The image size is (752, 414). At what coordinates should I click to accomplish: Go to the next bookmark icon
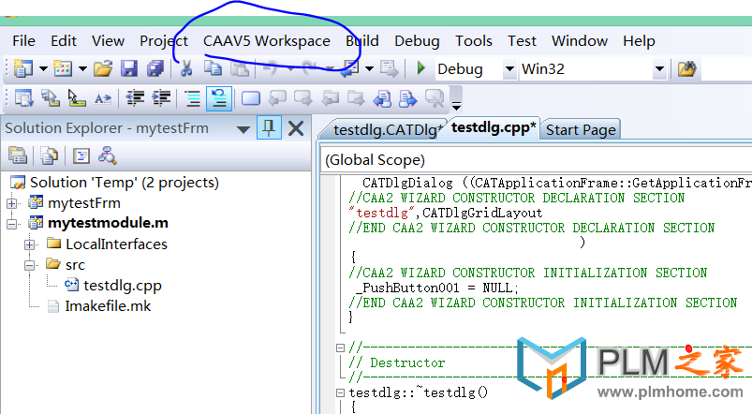[303, 98]
